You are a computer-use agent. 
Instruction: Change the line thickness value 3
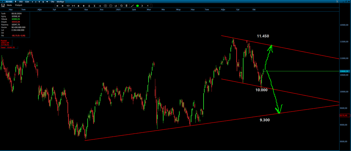[142, 6]
